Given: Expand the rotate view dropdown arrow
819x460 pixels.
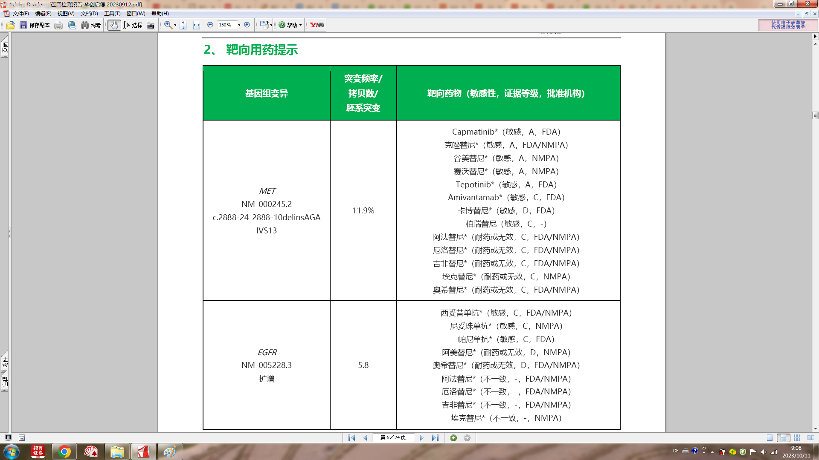Looking at the screenshot, I should tap(271, 25).
